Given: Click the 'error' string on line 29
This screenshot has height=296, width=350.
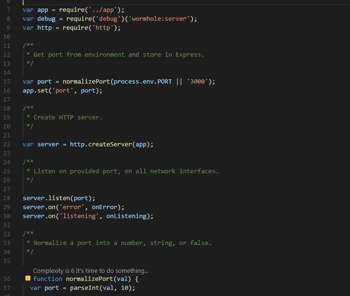Looking at the screenshot, I should [x=71, y=207].
